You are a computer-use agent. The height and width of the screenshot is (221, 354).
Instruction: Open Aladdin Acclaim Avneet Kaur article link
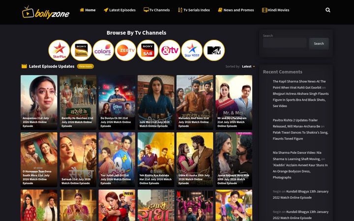point(300,171)
